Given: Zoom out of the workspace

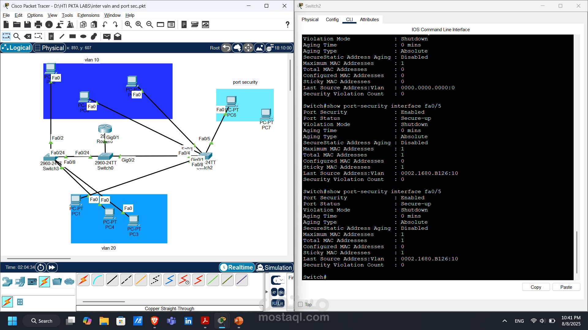Looking at the screenshot, I should [x=150, y=24].
